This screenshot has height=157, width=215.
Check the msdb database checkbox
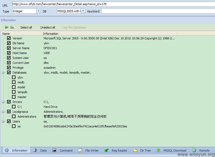(x=14, y=82)
